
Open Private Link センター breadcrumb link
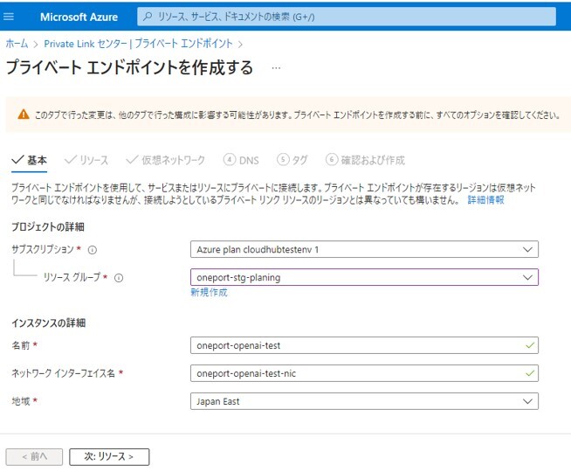[138, 44]
